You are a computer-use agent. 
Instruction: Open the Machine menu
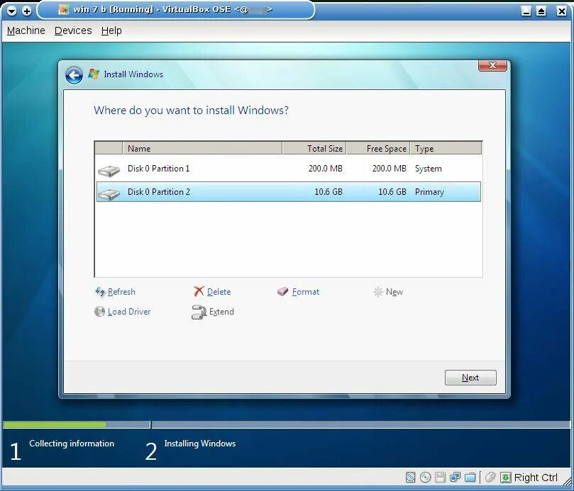point(26,30)
